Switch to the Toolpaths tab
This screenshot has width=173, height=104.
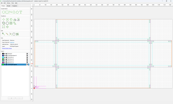point(15,6)
